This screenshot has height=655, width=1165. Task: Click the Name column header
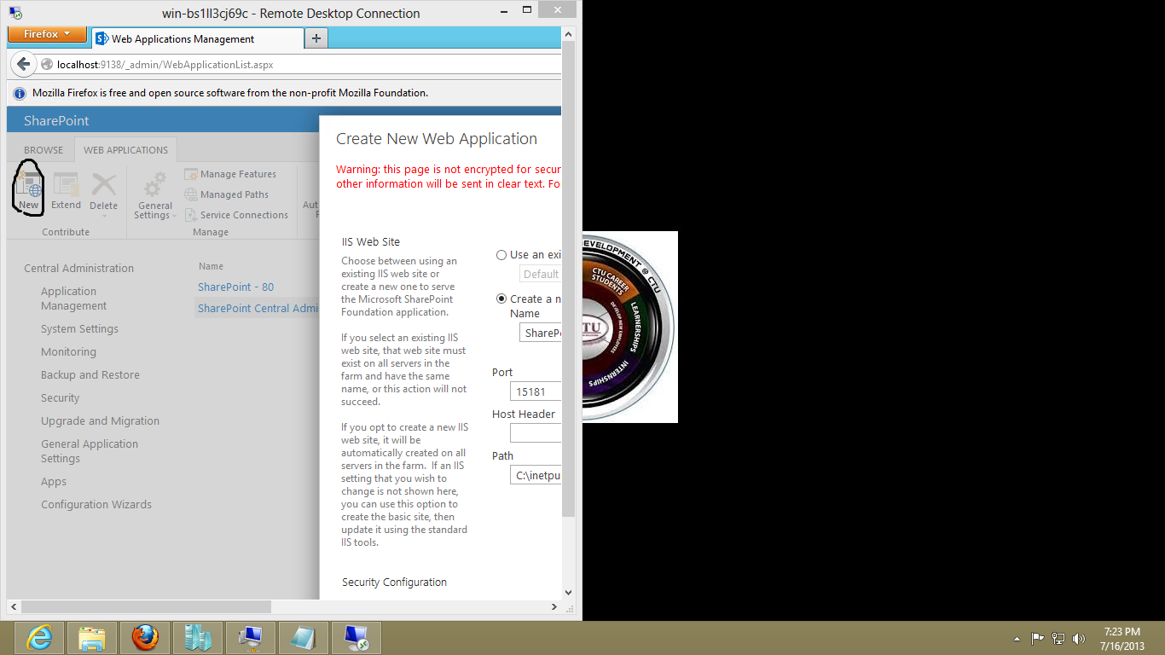211,266
